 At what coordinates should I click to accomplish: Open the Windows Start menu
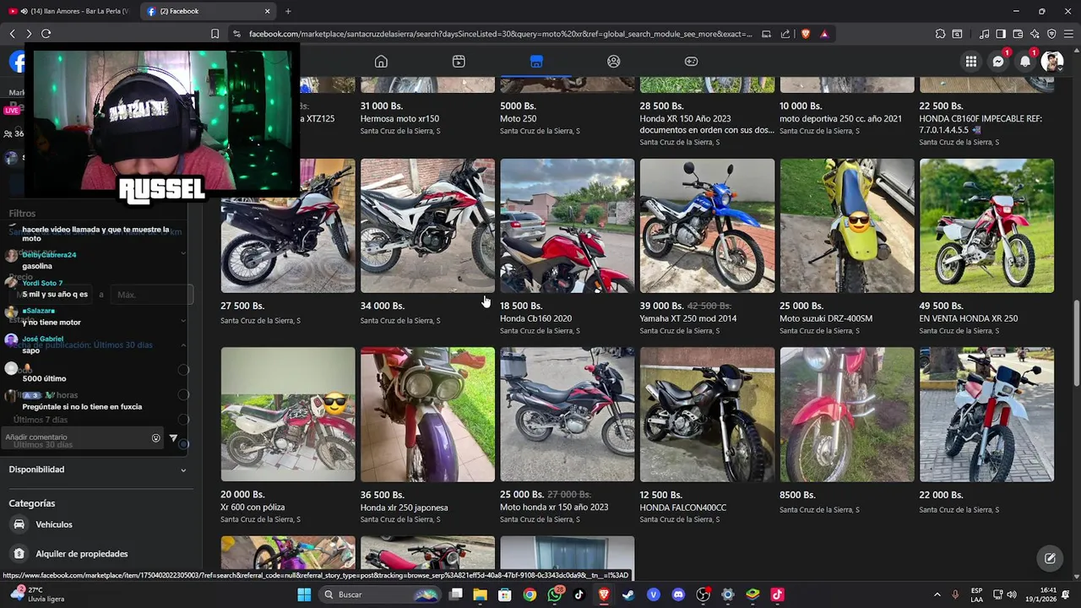(x=304, y=594)
